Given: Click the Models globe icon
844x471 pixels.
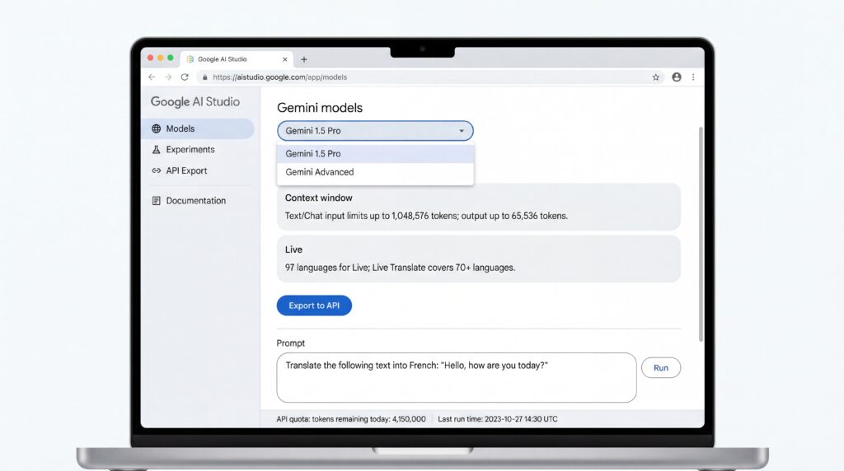Looking at the screenshot, I should [156, 128].
